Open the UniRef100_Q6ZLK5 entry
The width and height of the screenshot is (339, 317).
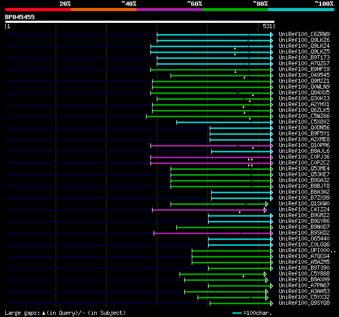click(304, 110)
